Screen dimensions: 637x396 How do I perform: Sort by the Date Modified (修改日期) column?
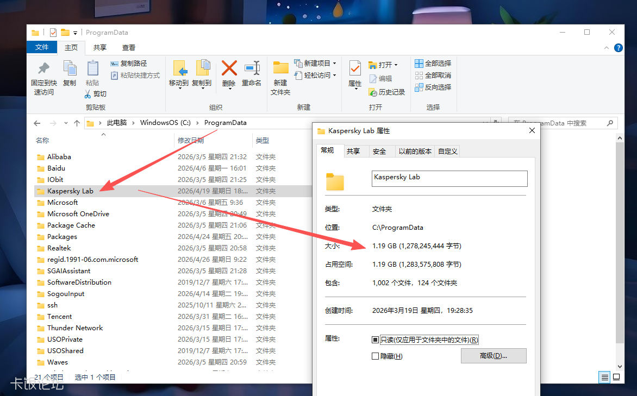pyautogui.click(x=191, y=141)
